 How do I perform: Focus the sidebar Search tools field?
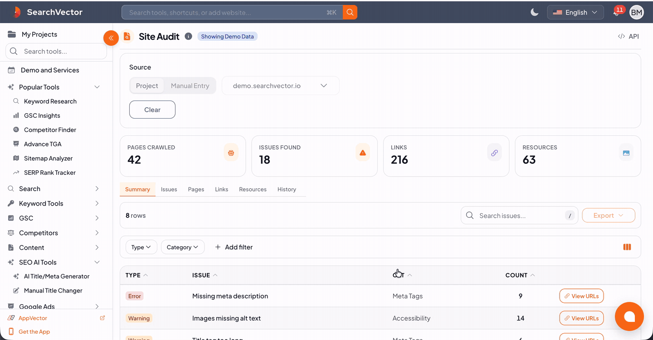(x=56, y=51)
